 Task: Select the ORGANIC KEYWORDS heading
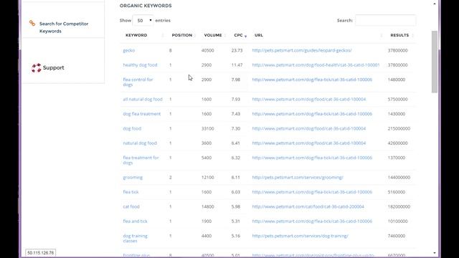(x=146, y=6)
